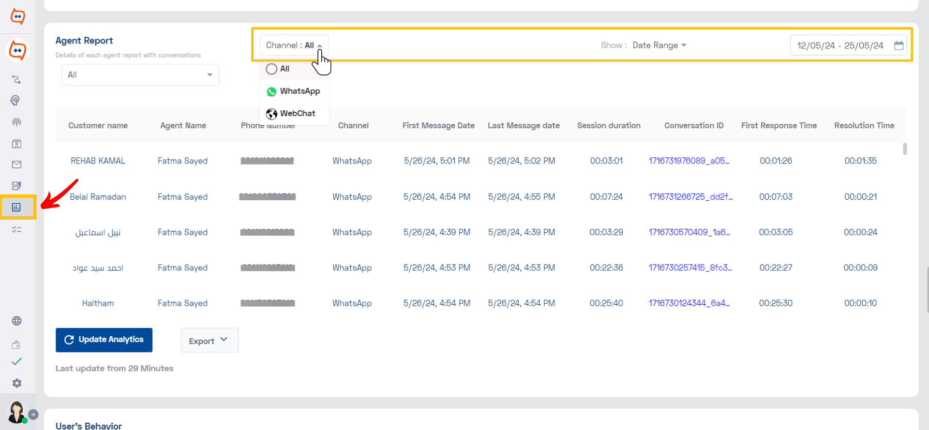Open the analytics chart sidebar icon
Screen dimensions: 929x430
[x=16, y=207]
